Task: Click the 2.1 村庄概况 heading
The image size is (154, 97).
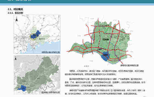Action: click(15, 9)
